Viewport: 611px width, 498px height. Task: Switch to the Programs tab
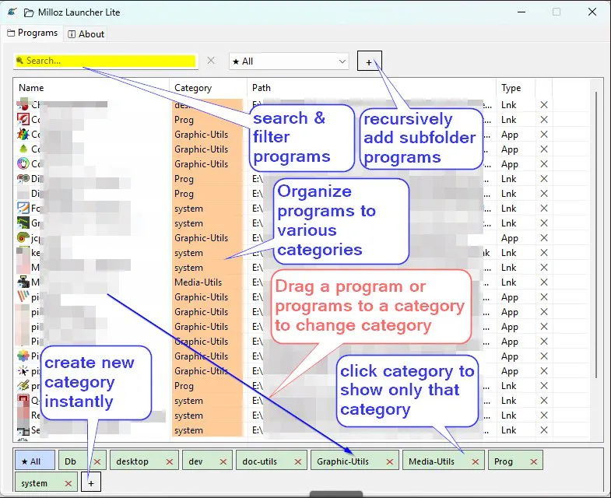(x=33, y=33)
